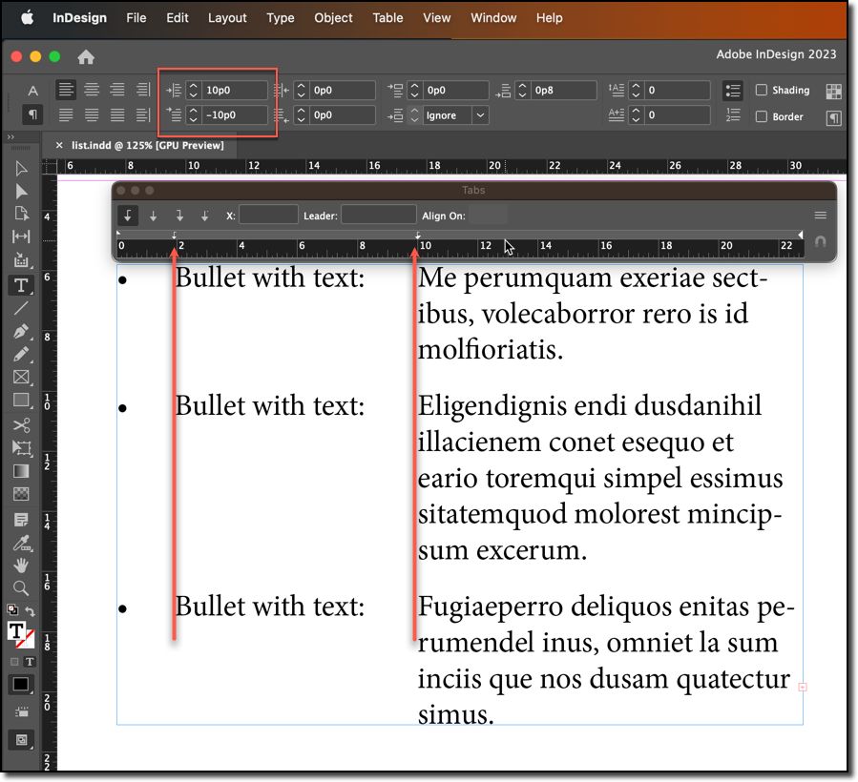Select the Scissors tool
This screenshot has width=858, height=782.
coord(22,423)
